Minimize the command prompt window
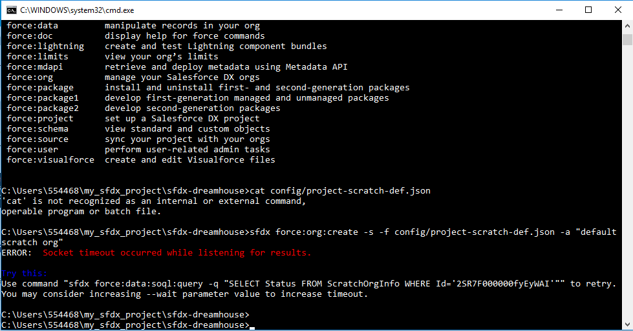Viewport: 633px width, 331px height. [558, 10]
